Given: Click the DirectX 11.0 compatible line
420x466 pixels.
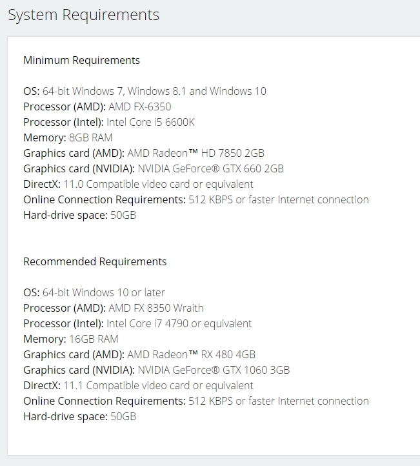Looking at the screenshot, I should click(138, 184).
